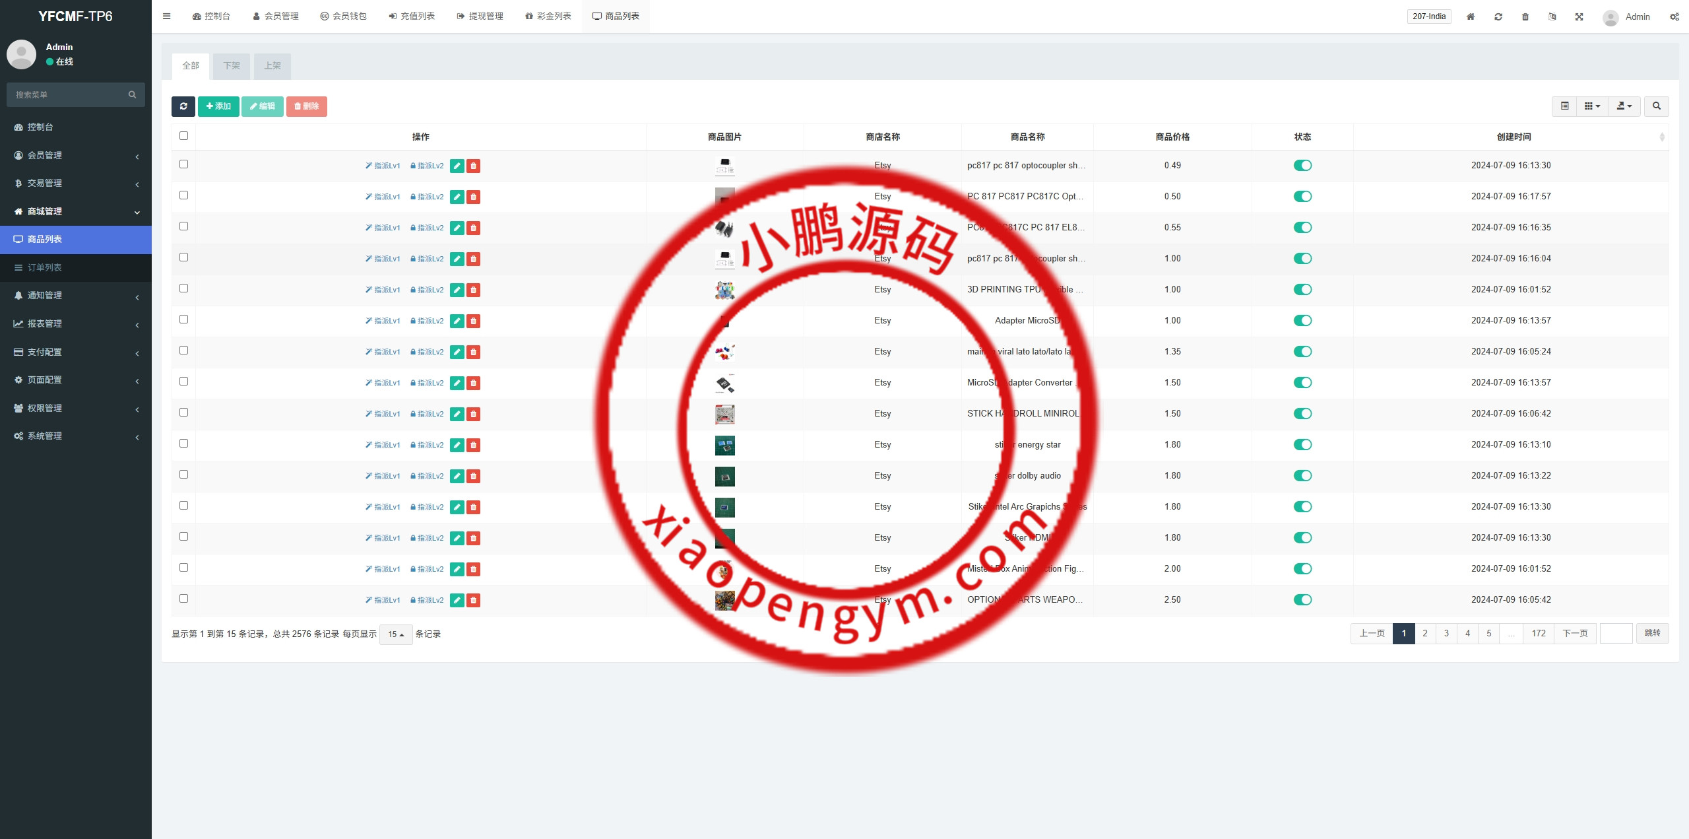
Task: Open 充值列表 tab in top bar
Action: [412, 17]
